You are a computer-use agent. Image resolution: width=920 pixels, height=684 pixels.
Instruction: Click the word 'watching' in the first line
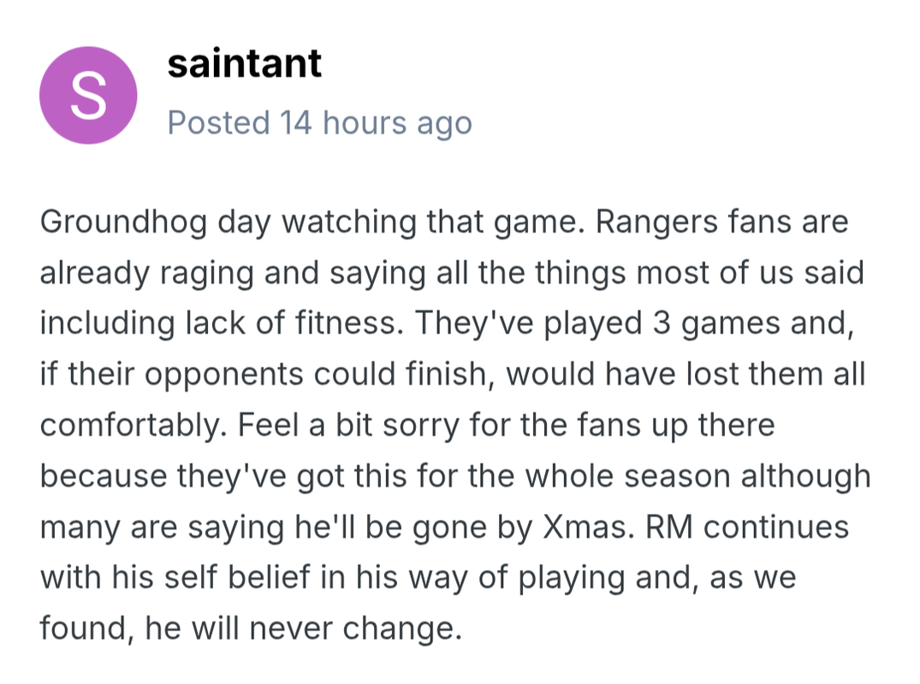click(350, 222)
